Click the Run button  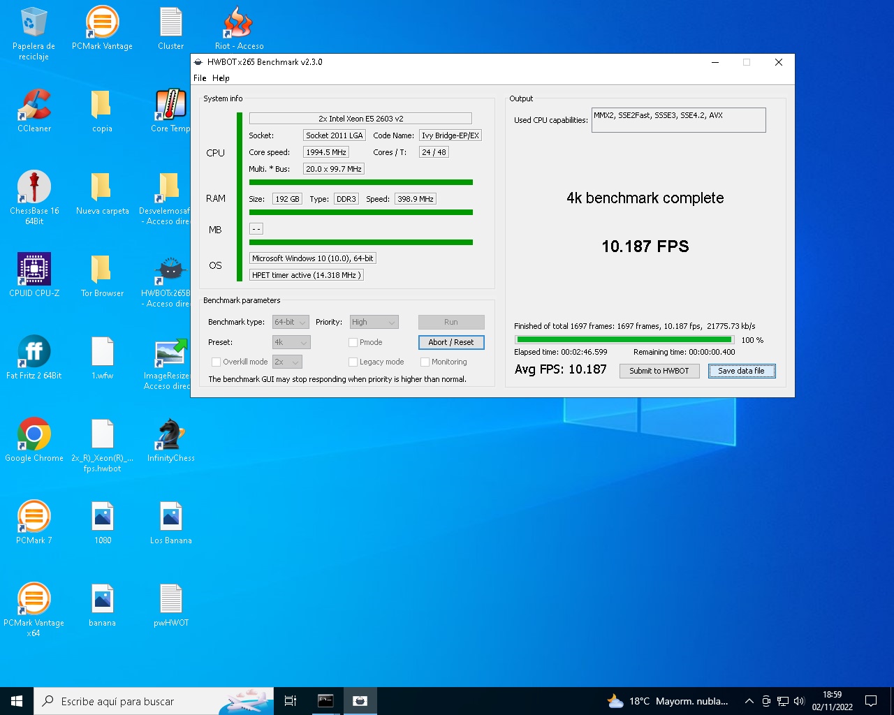[x=451, y=322]
